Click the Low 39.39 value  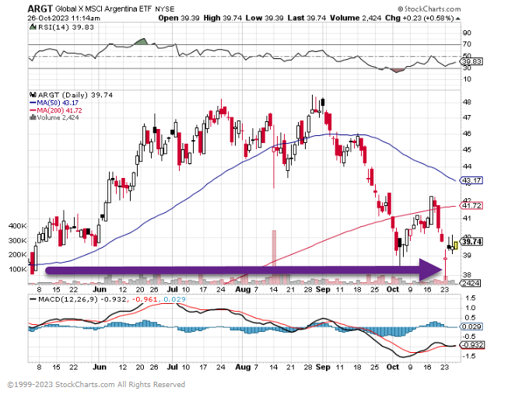pyautogui.click(x=265, y=18)
